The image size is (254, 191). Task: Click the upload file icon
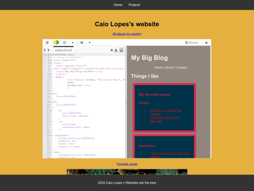pos(116,50)
